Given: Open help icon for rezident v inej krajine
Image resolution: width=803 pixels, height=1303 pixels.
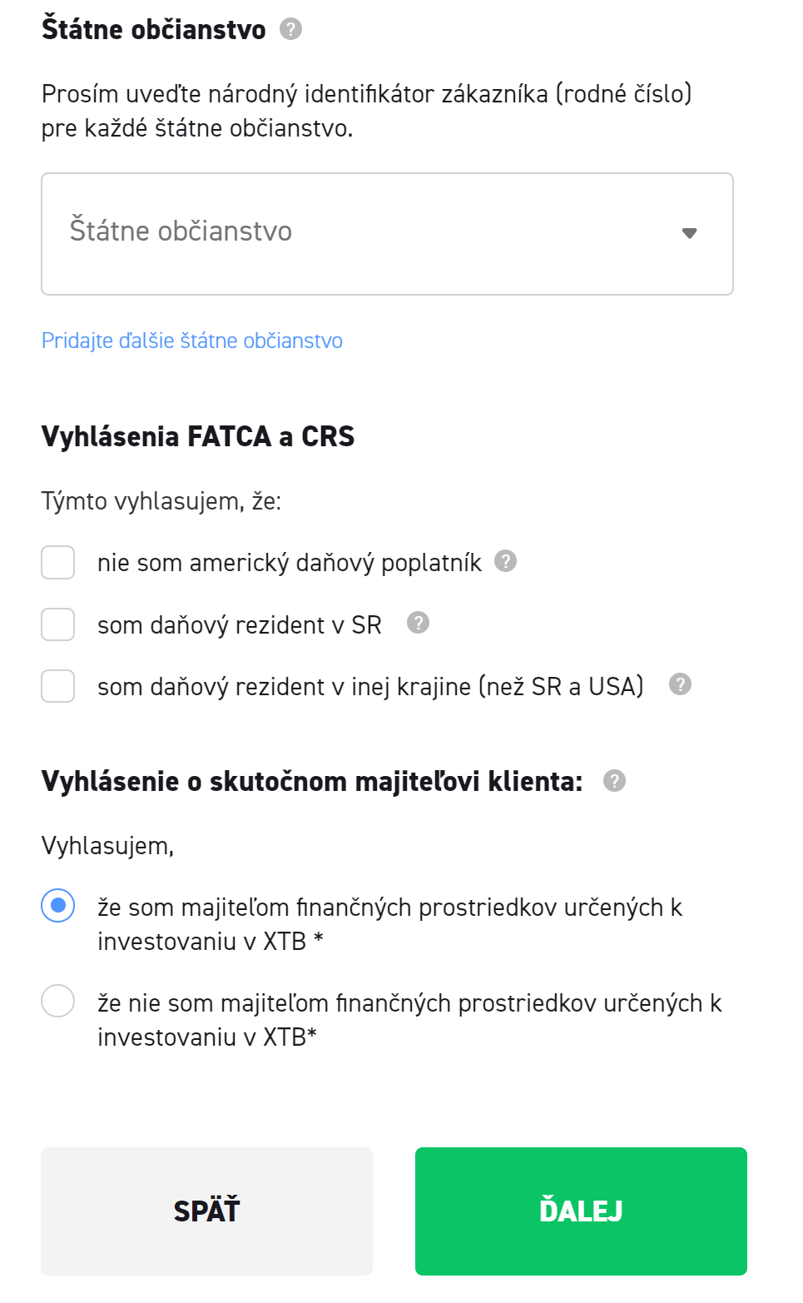Looking at the screenshot, I should tap(680, 684).
